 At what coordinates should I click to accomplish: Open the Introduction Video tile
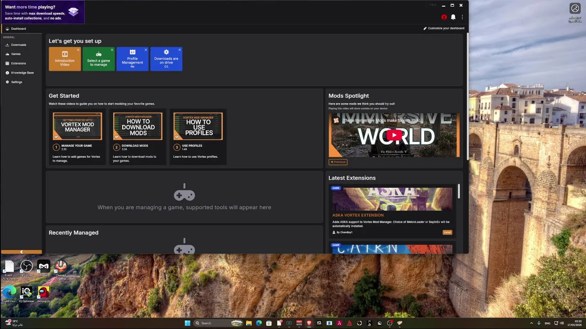pyautogui.click(x=65, y=59)
